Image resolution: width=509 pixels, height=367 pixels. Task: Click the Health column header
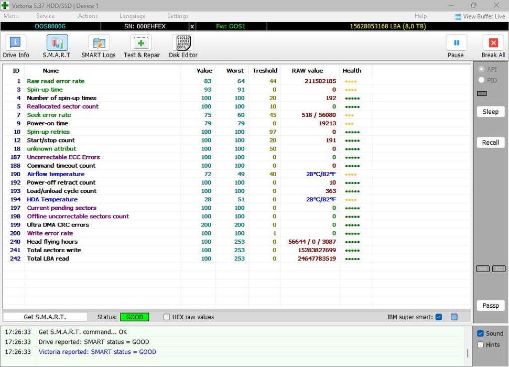pyautogui.click(x=352, y=71)
